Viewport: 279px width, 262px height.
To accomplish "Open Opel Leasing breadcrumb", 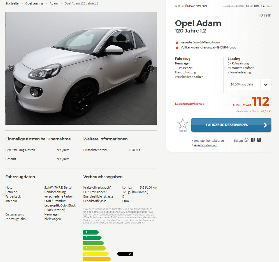I will coord(34,3).
